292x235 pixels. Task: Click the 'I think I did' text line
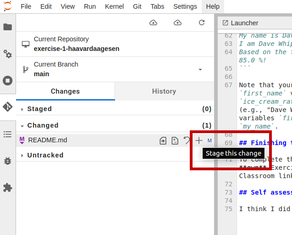(x=265, y=209)
